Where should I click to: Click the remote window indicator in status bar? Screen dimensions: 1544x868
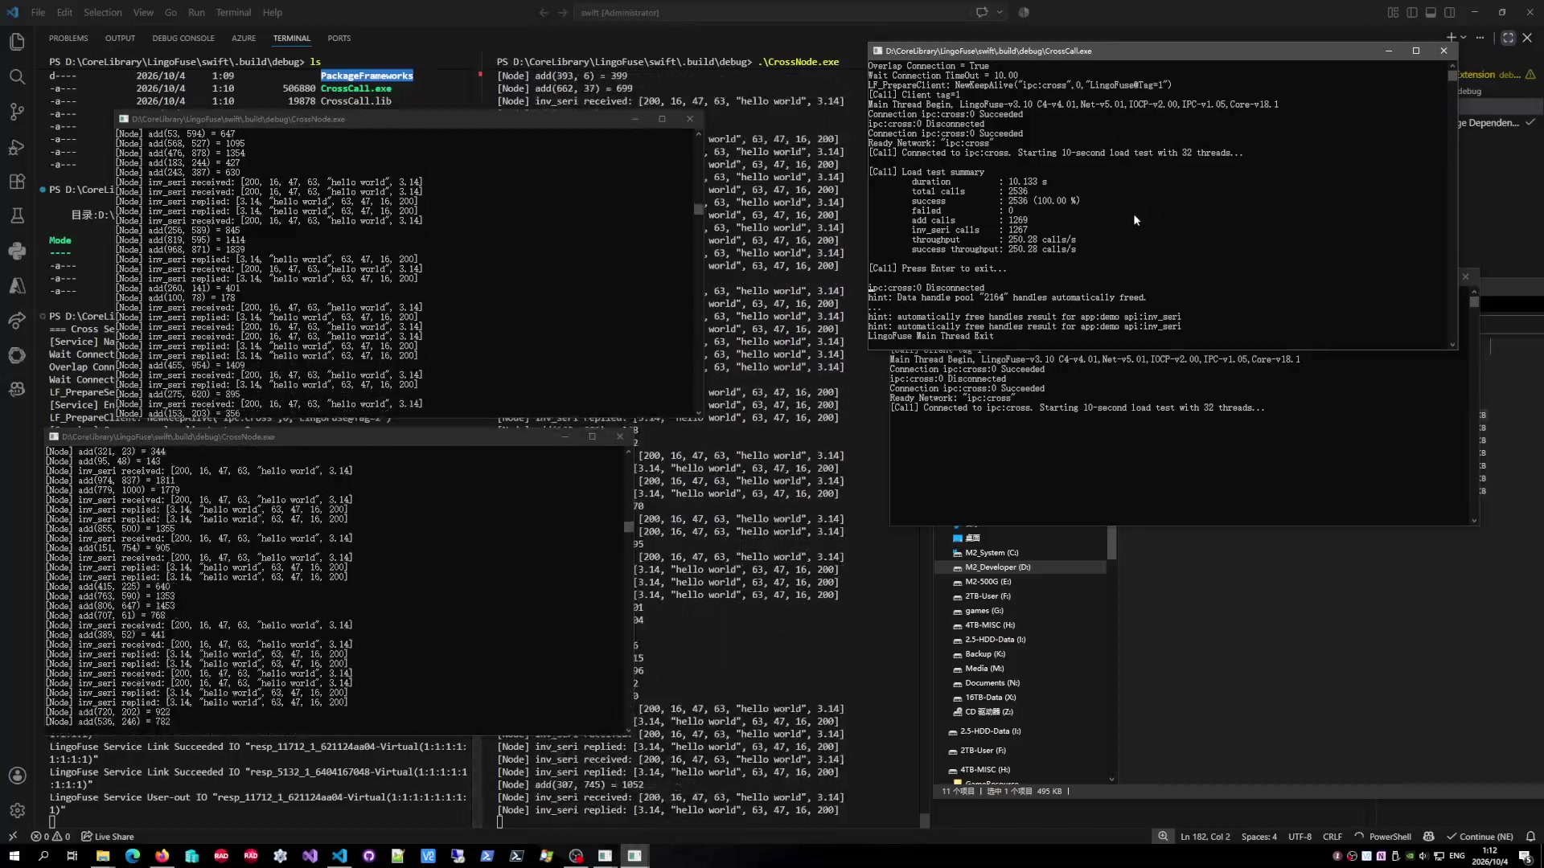13,837
